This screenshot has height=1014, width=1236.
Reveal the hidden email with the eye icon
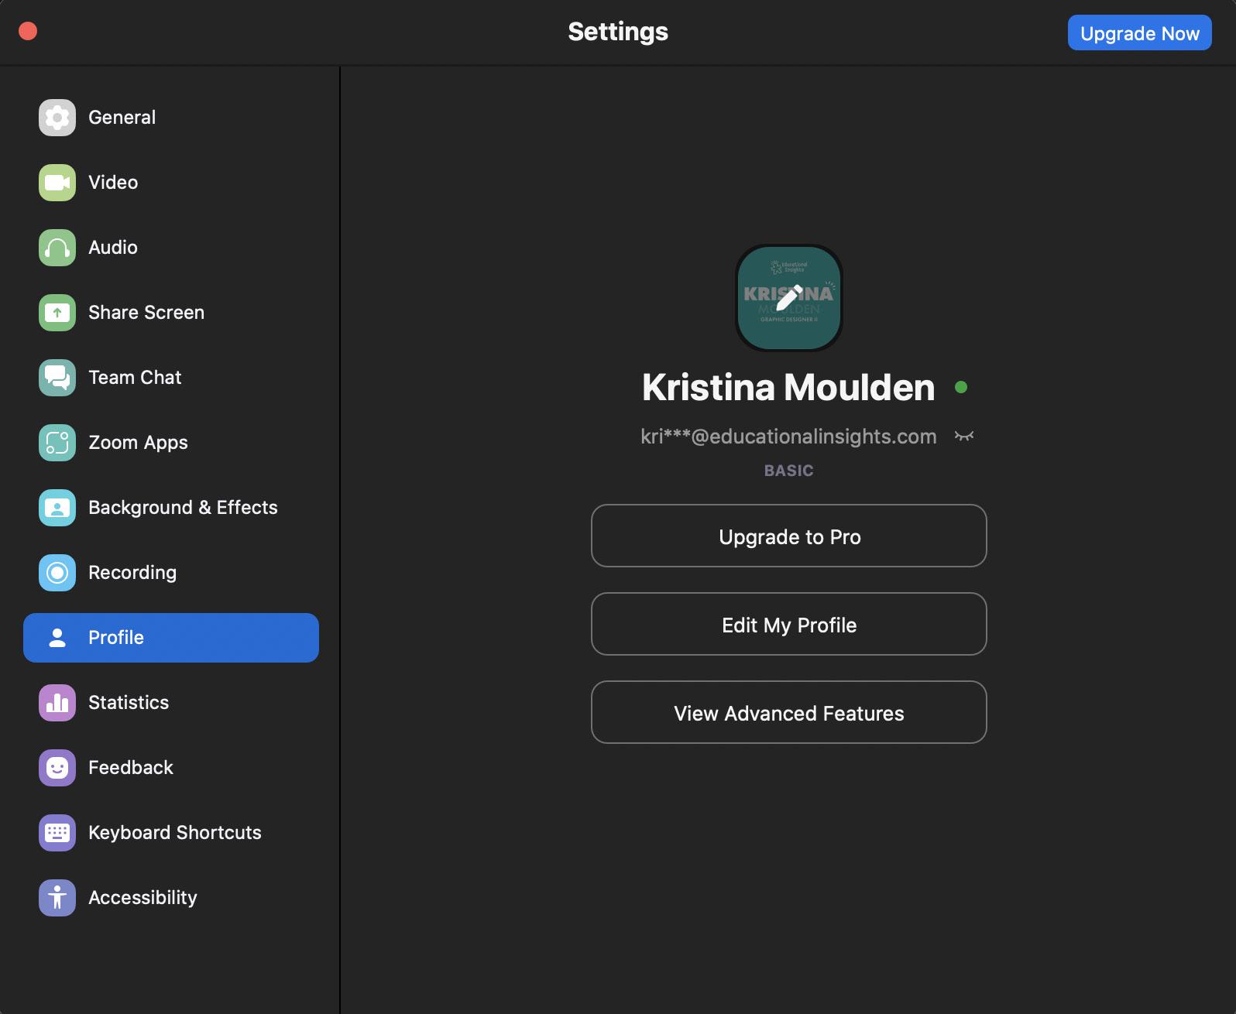(x=964, y=437)
